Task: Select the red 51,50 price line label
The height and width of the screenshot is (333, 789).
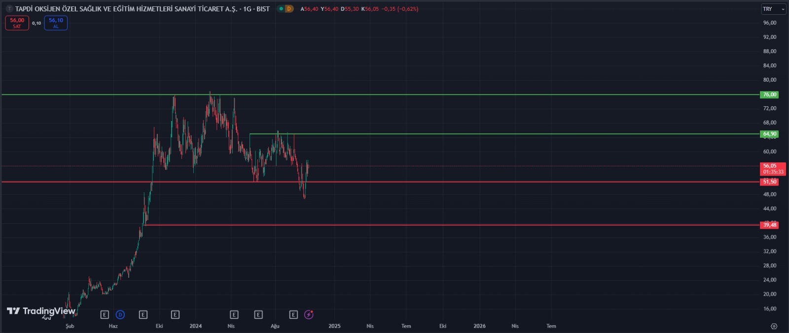Action: (769, 182)
